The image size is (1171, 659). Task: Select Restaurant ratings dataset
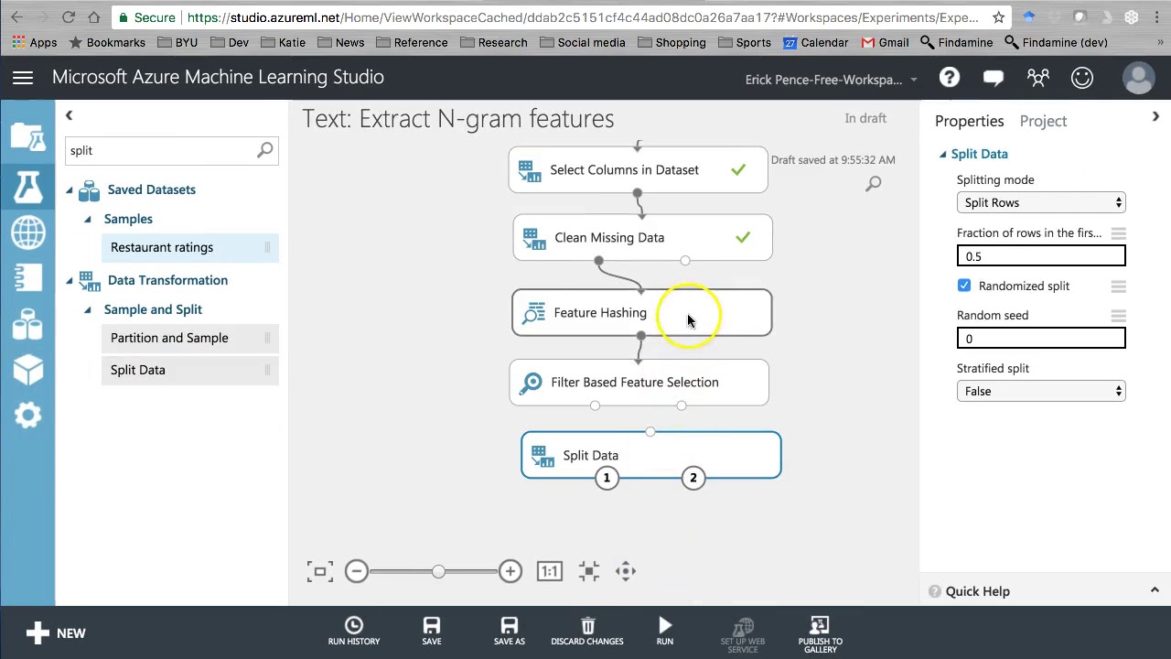pos(189,247)
